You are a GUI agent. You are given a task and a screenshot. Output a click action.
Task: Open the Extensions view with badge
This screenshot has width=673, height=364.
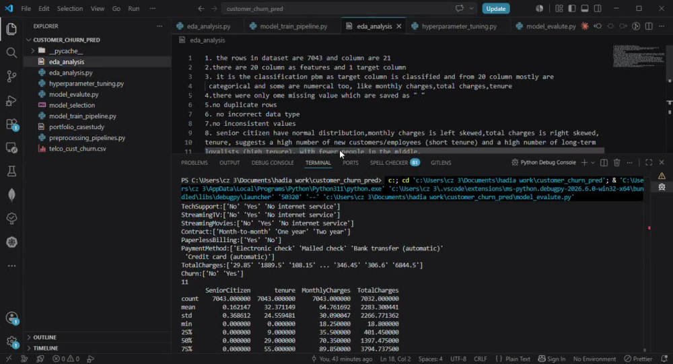coord(11,124)
